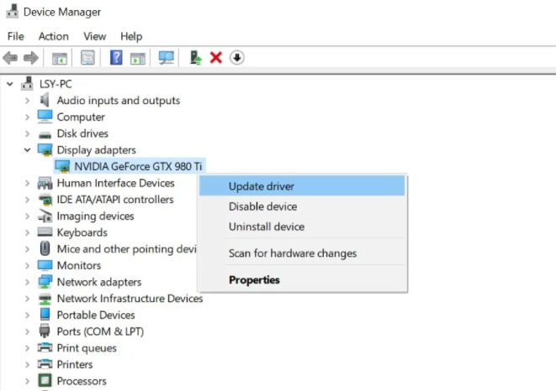The height and width of the screenshot is (391, 556).
Task: Click Human Interface Devices category icon
Action: pos(45,183)
